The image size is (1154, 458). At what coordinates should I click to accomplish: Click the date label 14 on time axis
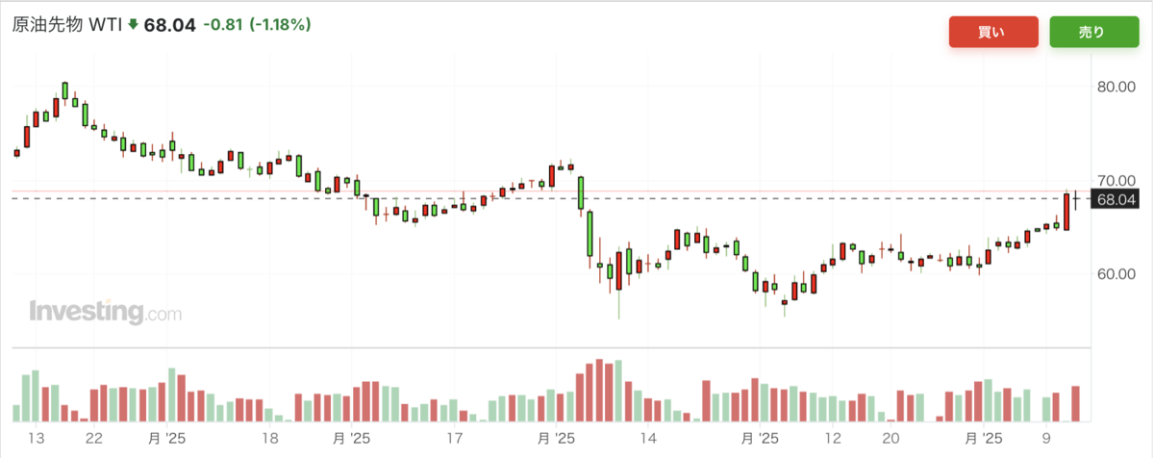coord(649,437)
